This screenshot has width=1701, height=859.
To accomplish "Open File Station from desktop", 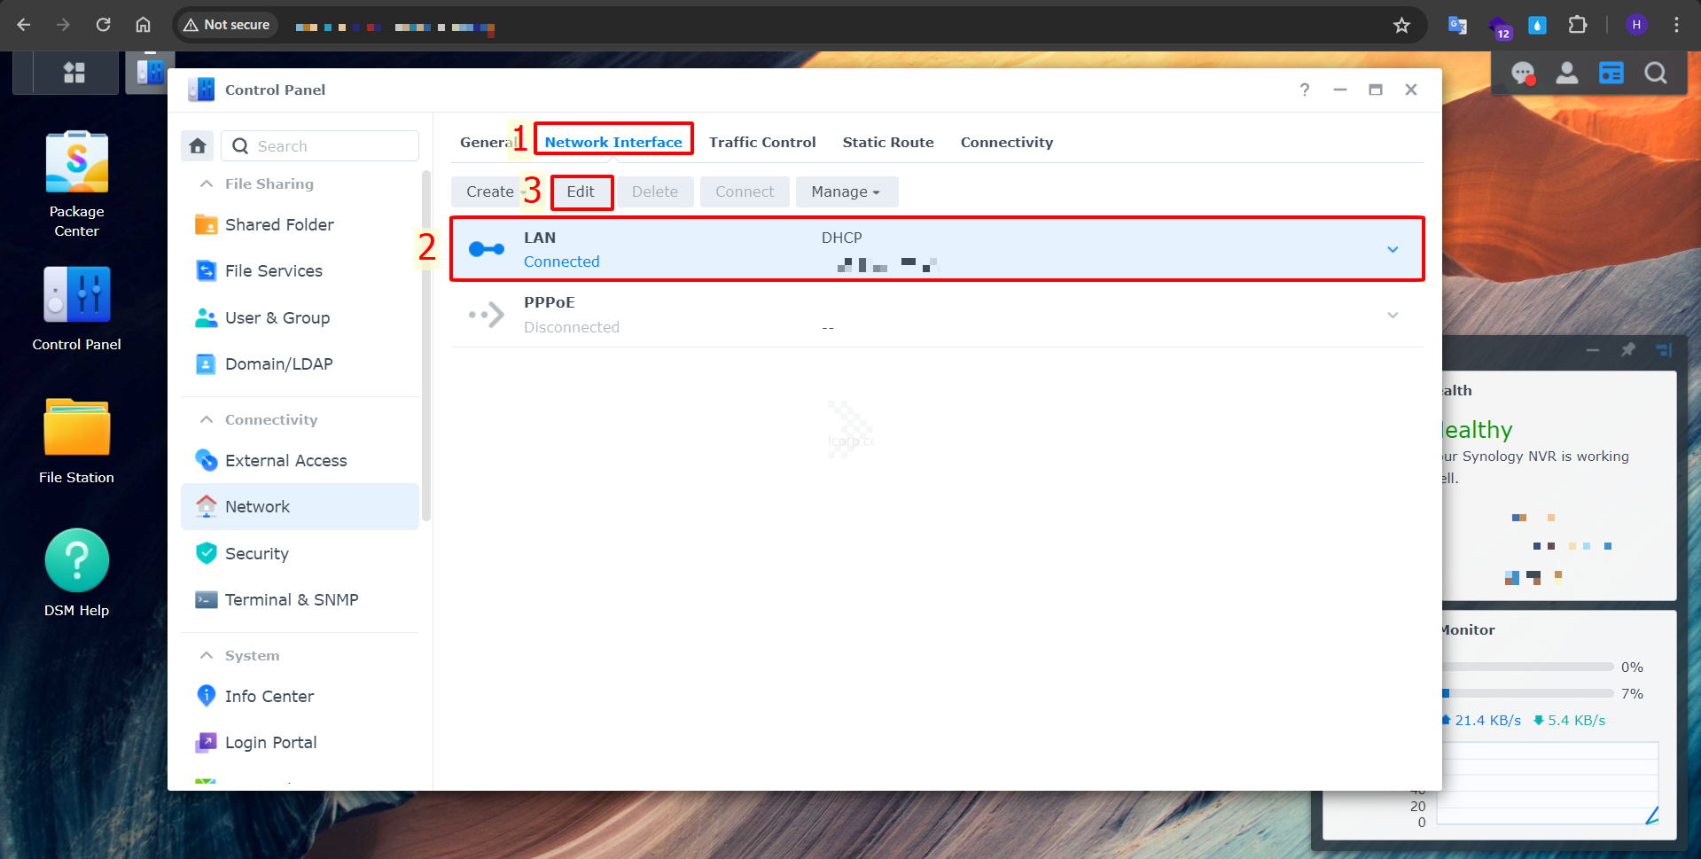I will 77,441.
